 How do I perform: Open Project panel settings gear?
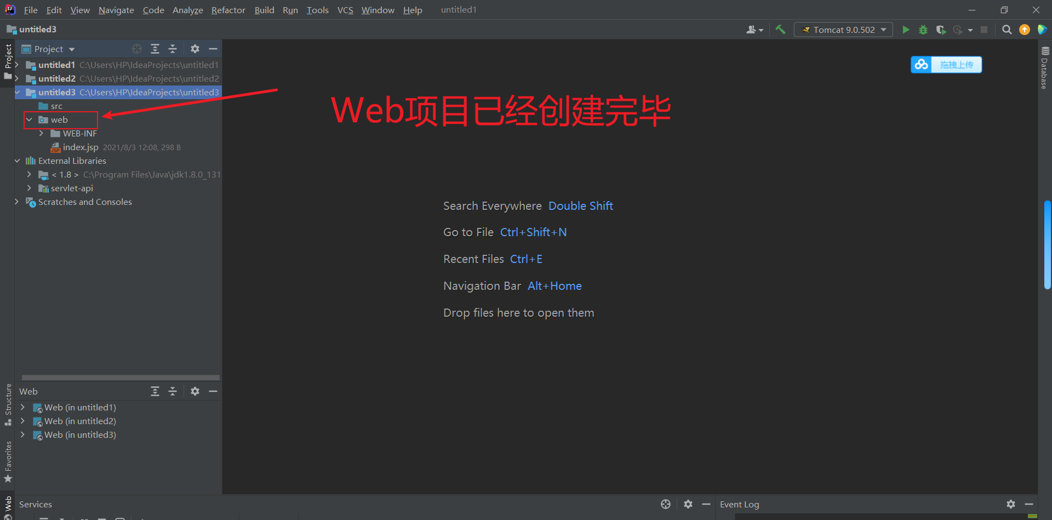tap(195, 49)
